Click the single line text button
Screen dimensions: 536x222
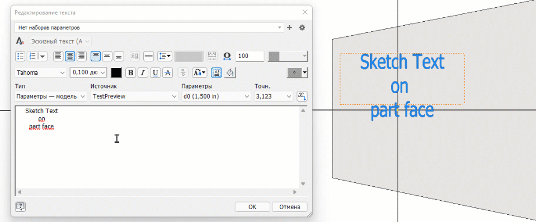148,56
